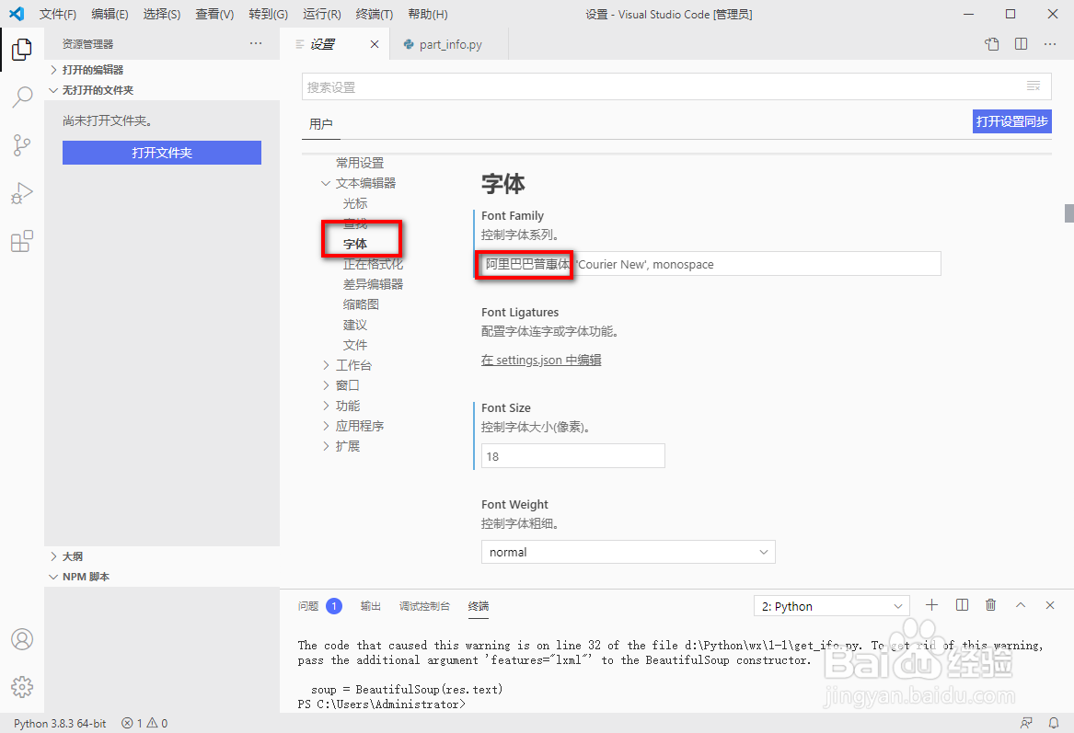Select the 用户 settings tab
This screenshot has height=733, width=1074.
coord(320,124)
